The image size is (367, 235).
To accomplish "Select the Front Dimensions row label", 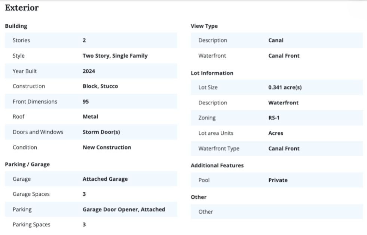I will point(35,101).
